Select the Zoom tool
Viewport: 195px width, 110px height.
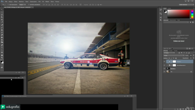pyautogui.click(x=2, y=58)
